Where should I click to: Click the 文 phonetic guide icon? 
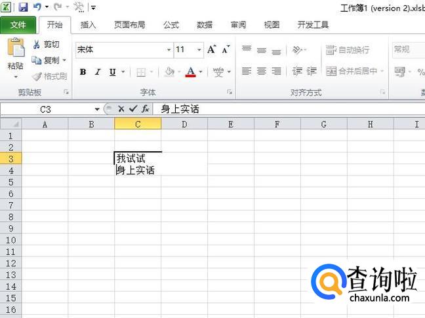[x=218, y=72]
